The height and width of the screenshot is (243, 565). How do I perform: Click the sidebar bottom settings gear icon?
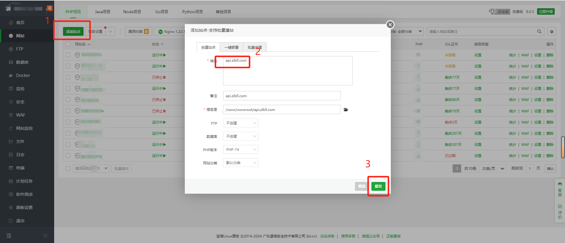pyautogui.click(x=45, y=236)
